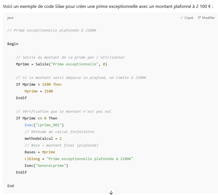
Task: Click the Mprime = 2100 assignment line
Action: 39,91
